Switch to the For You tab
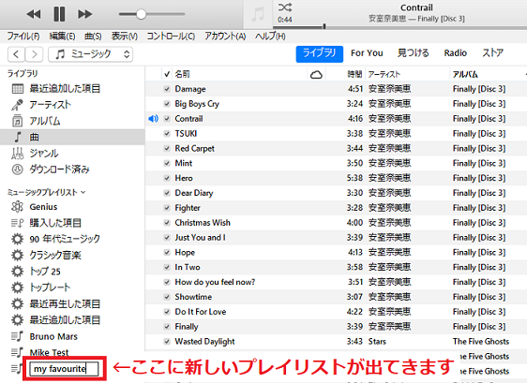This screenshot has height=383, width=527. pyautogui.click(x=367, y=53)
